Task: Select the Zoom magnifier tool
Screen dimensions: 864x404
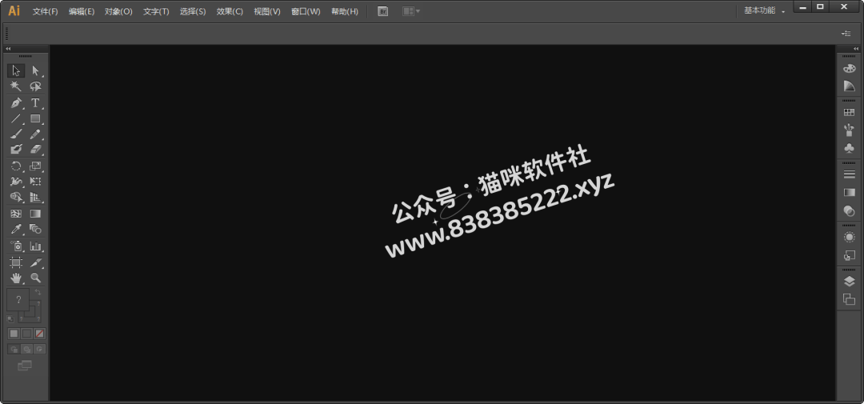Action: (x=35, y=278)
